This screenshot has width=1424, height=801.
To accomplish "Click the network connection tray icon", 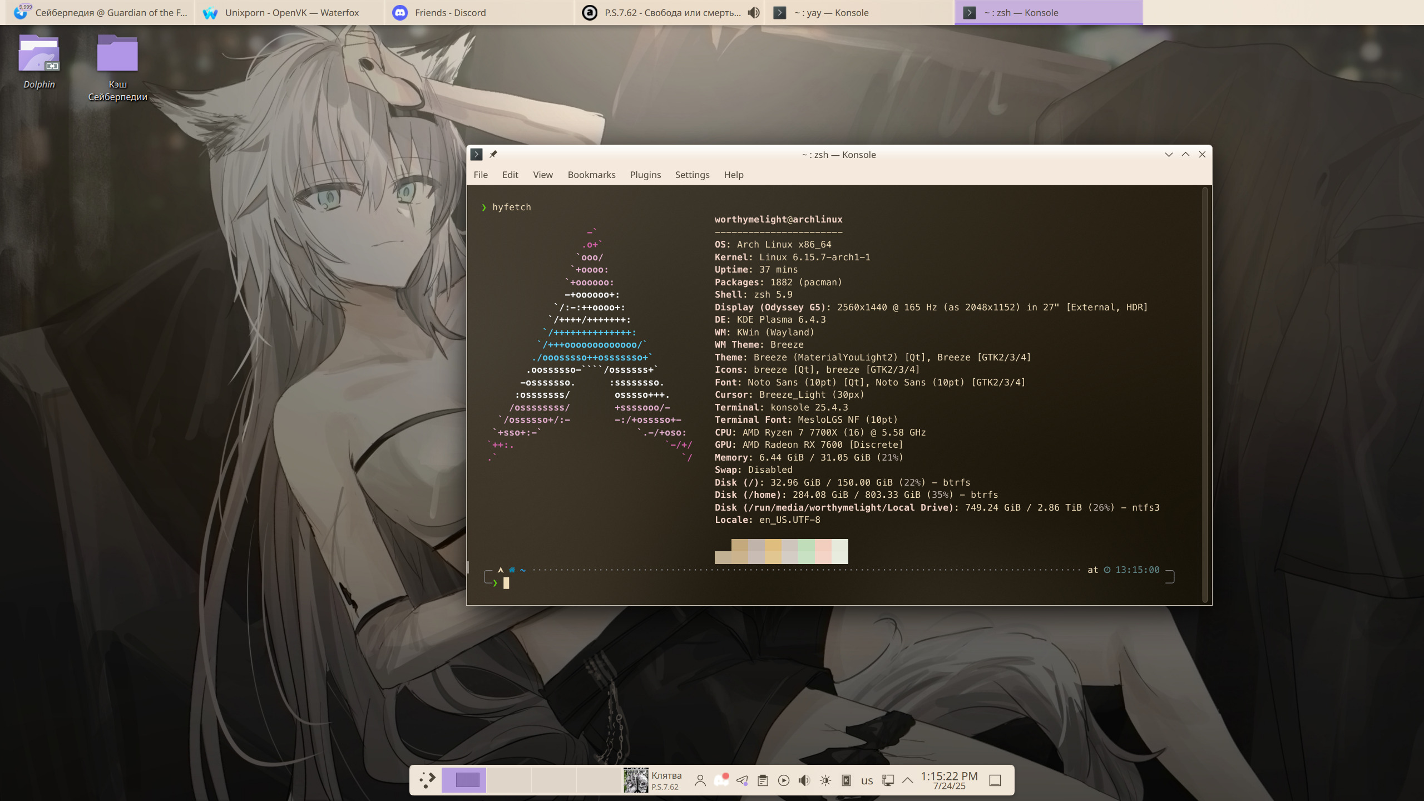I will [x=888, y=780].
